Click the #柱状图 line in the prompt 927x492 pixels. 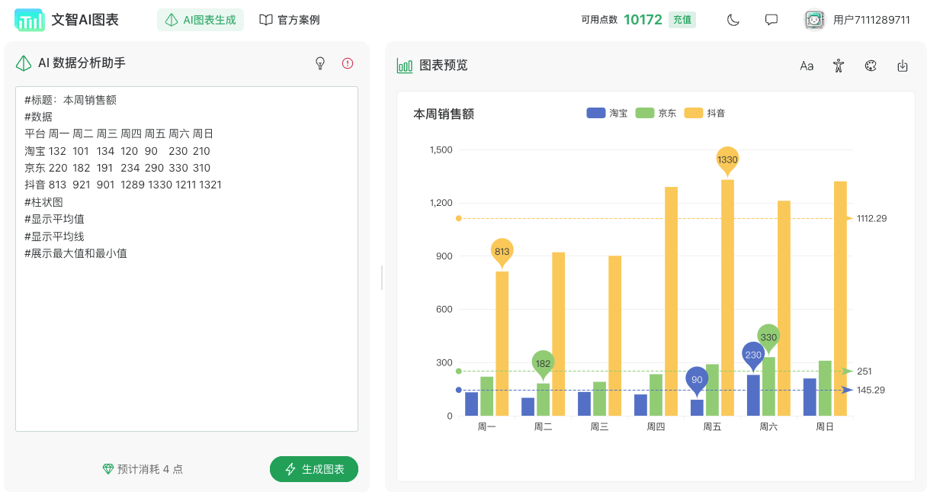(43, 202)
